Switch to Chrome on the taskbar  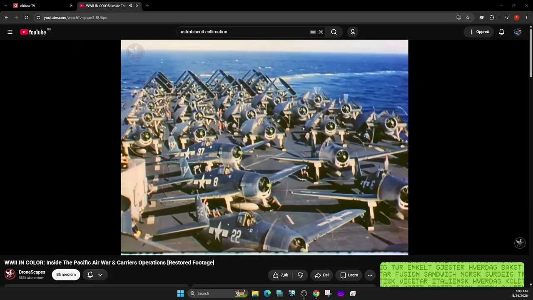tap(316, 293)
